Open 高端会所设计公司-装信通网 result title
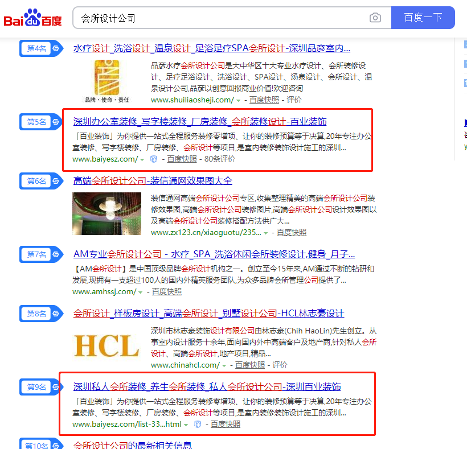The width and height of the screenshot is (467, 449). pos(153,180)
